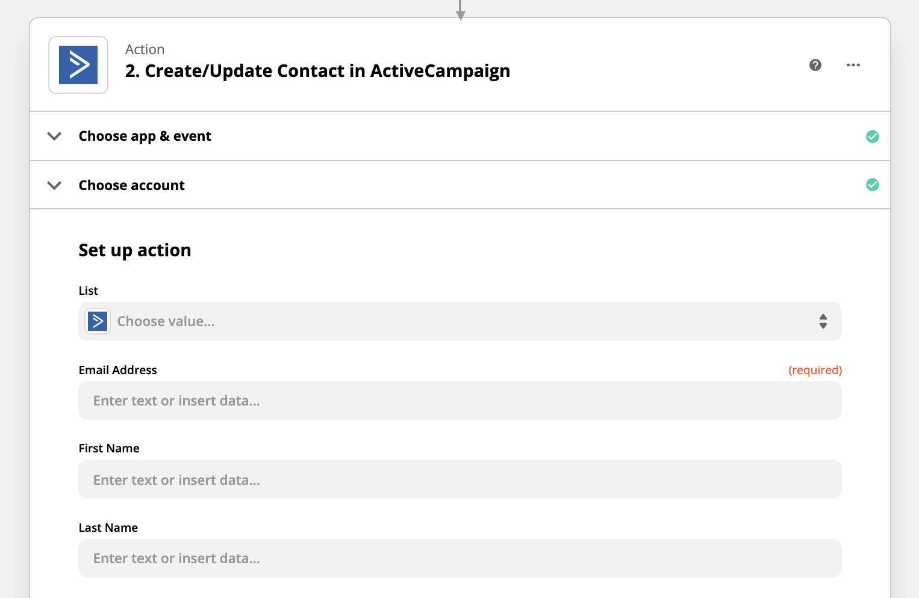
Task: Click the Choose app & event section title
Action: [x=145, y=136]
